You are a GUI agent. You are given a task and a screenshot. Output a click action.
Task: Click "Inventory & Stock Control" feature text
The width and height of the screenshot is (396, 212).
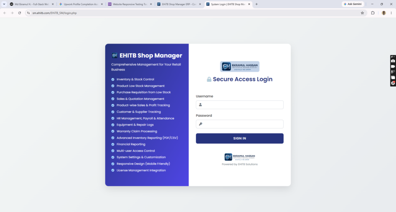pos(135,79)
